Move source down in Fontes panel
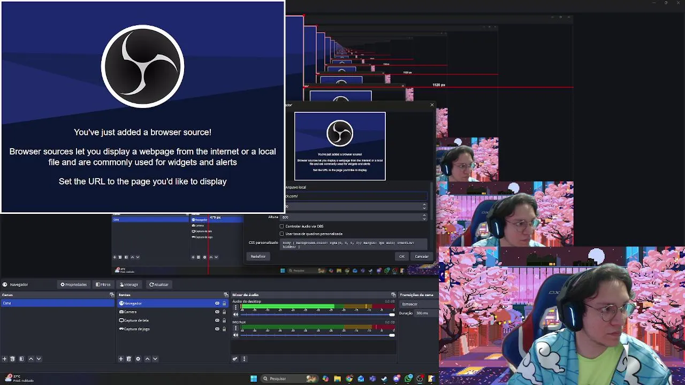The image size is (685, 385). point(155,359)
